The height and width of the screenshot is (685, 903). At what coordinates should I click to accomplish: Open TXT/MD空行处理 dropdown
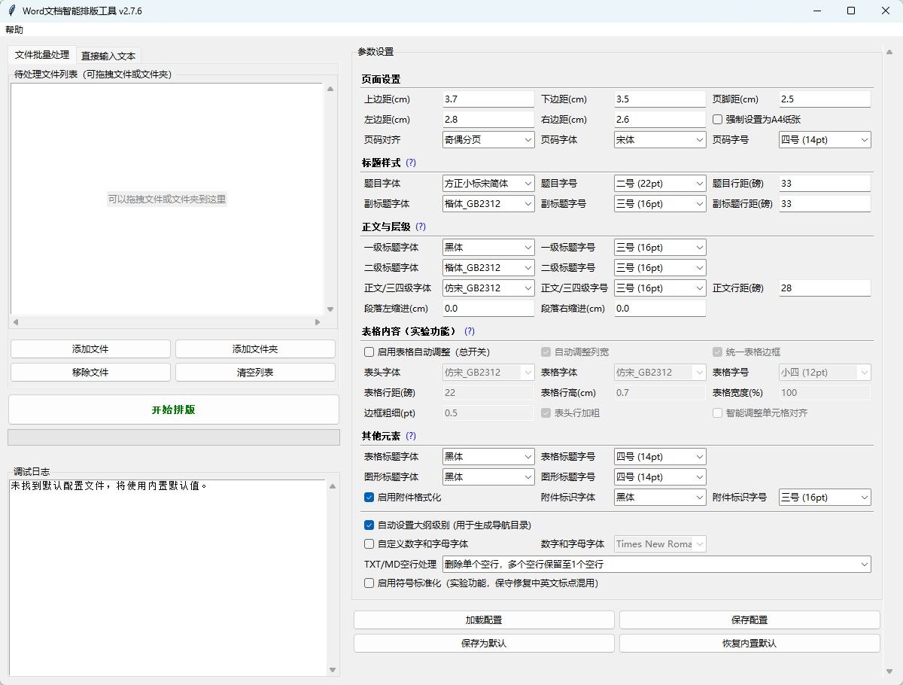coord(657,564)
